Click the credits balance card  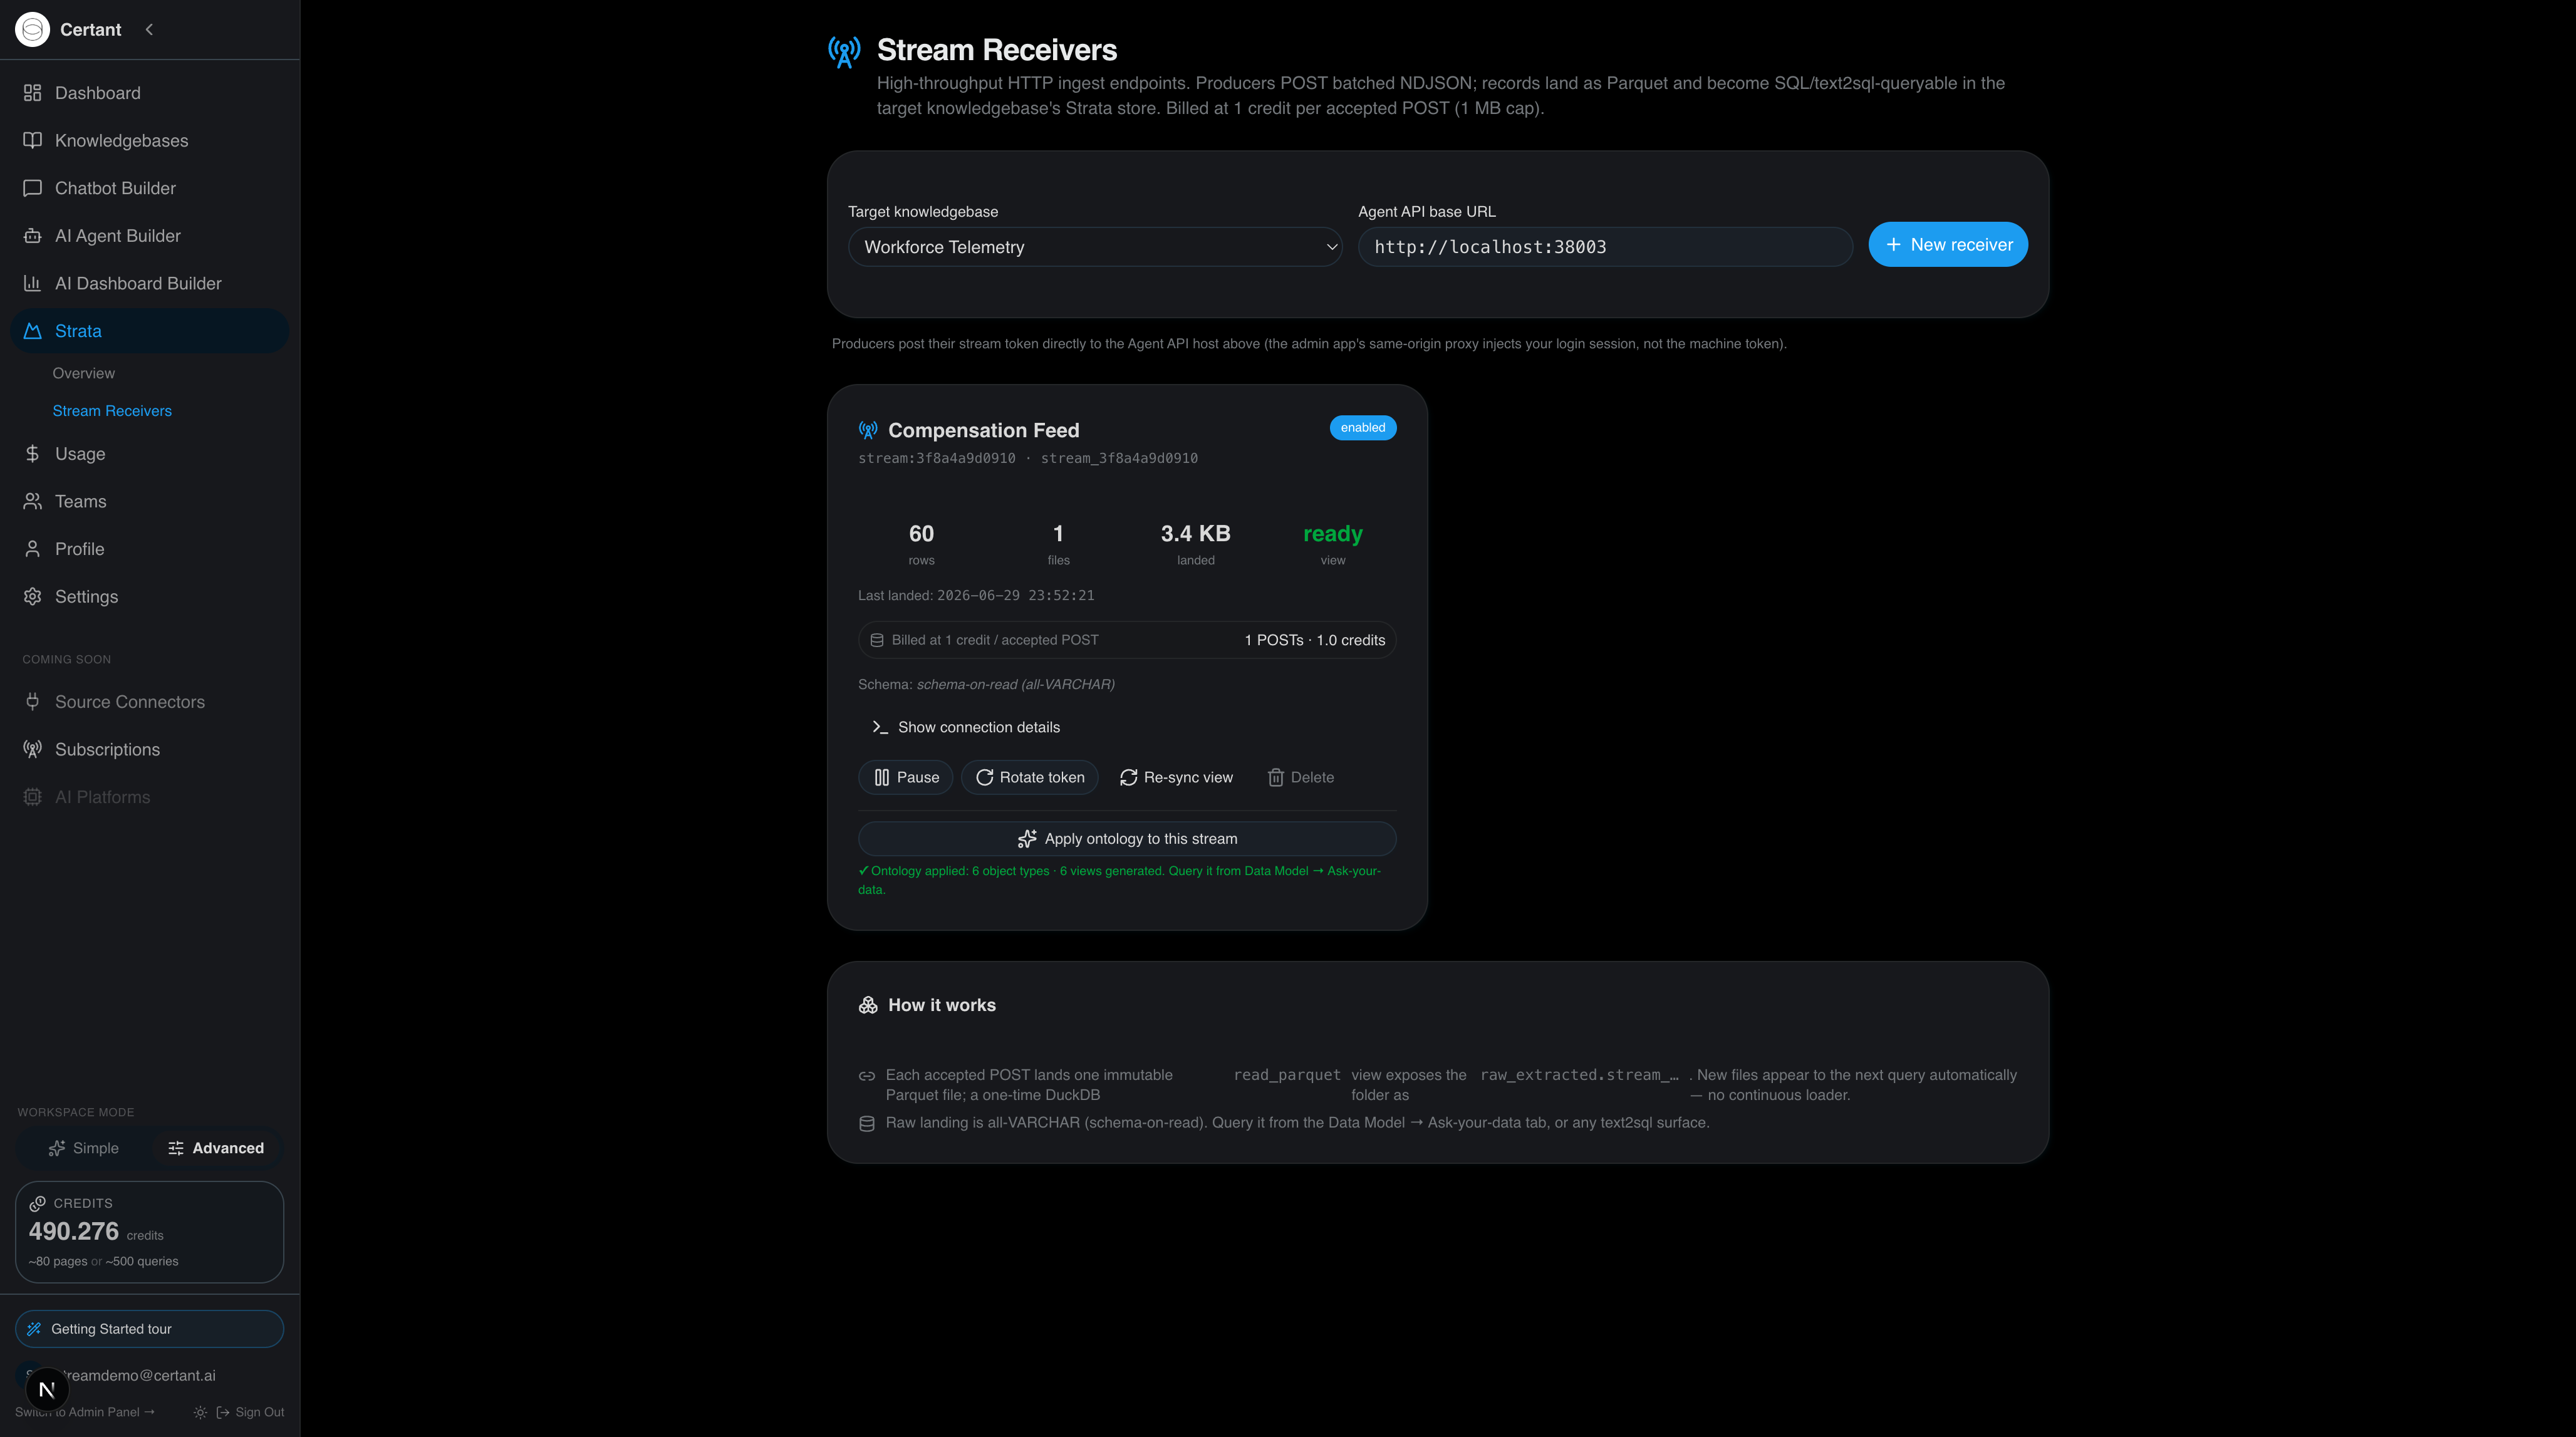(149, 1232)
